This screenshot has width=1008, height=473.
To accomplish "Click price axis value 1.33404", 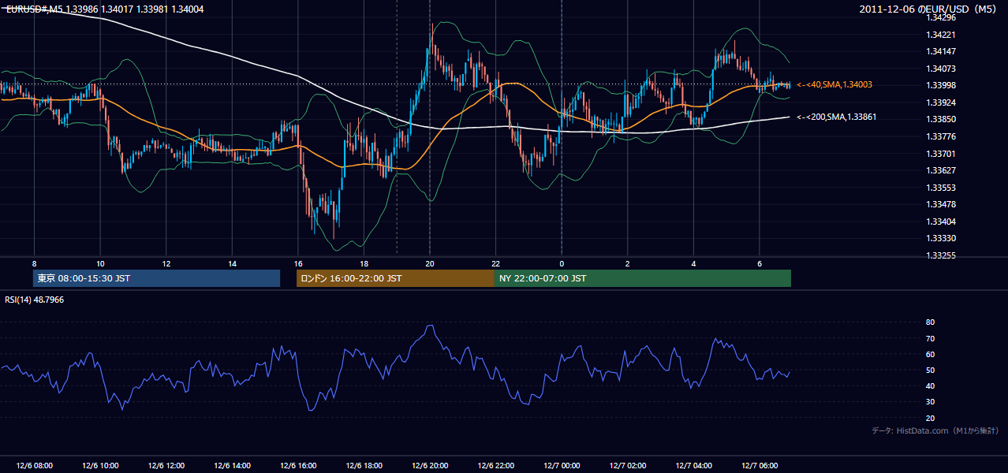I will coord(942,222).
